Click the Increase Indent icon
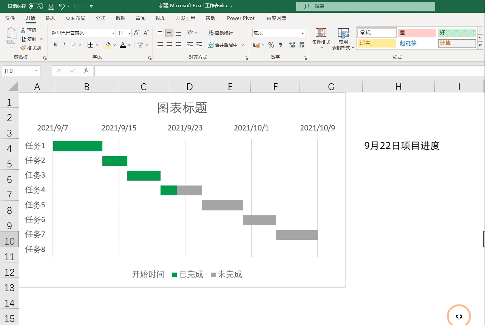 [198, 45]
